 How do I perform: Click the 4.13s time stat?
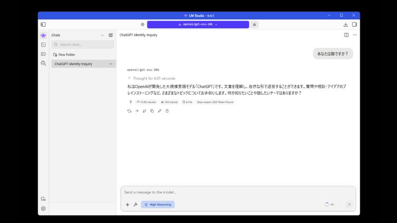[188, 102]
